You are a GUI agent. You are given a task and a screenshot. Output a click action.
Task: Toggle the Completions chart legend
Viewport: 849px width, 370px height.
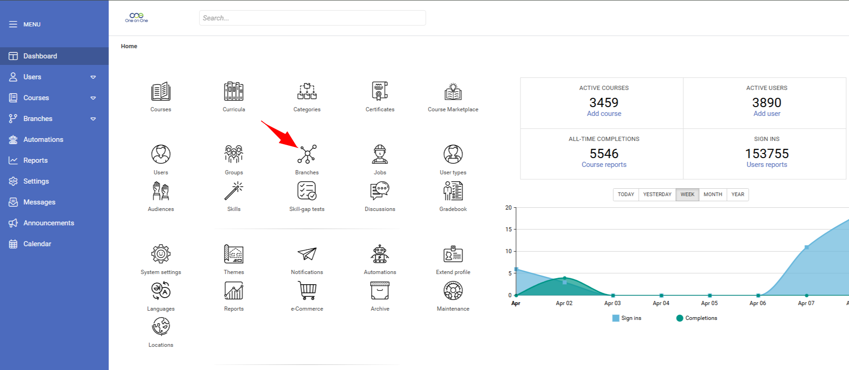click(696, 318)
